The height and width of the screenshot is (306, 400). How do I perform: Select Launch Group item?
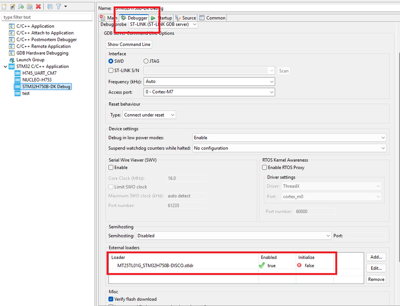[x=30, y=60]
